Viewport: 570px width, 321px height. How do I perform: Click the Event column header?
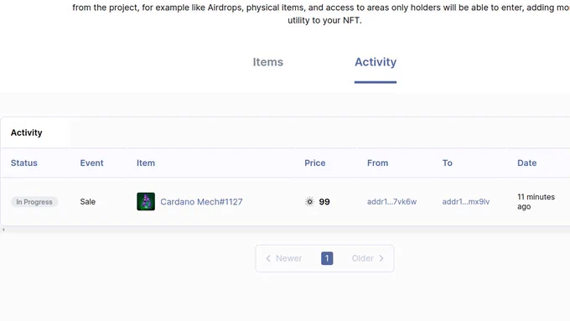point(91,163)
